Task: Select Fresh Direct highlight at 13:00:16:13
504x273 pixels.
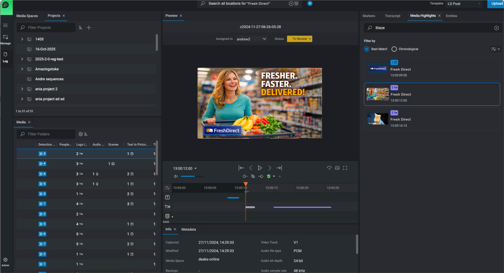Action: click(x=432, y=119)
